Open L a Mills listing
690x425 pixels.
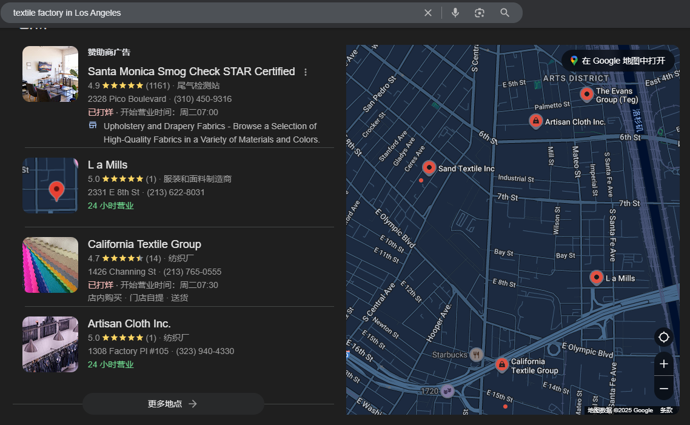pos(107,165)
